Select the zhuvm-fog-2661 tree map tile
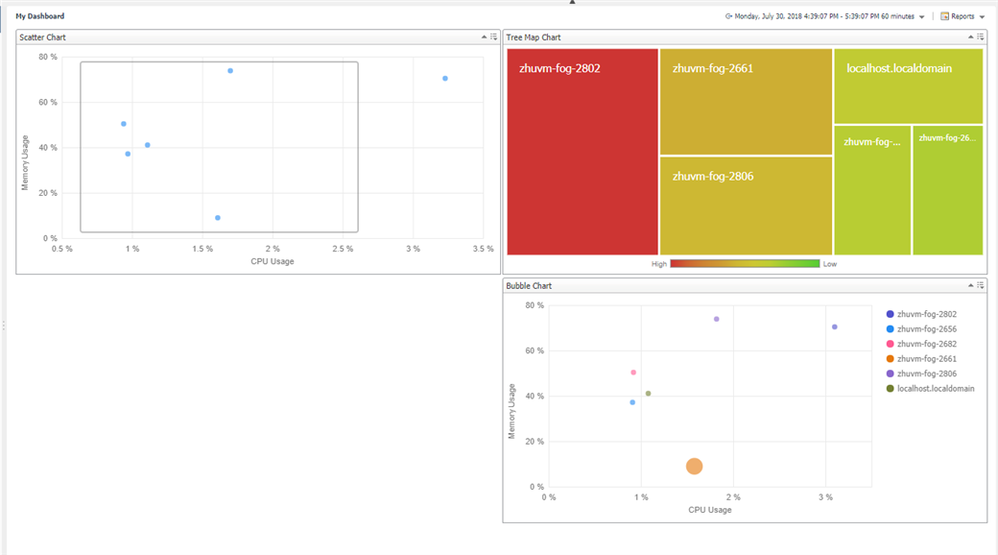This screenshot has height=555, width=998. [746, 102]
